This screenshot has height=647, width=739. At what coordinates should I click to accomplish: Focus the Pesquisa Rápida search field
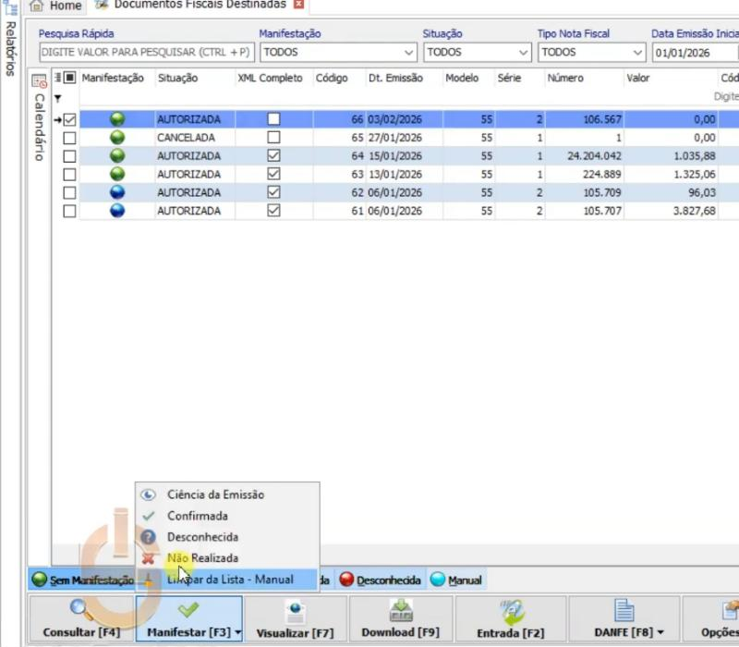tap(147, 53)
